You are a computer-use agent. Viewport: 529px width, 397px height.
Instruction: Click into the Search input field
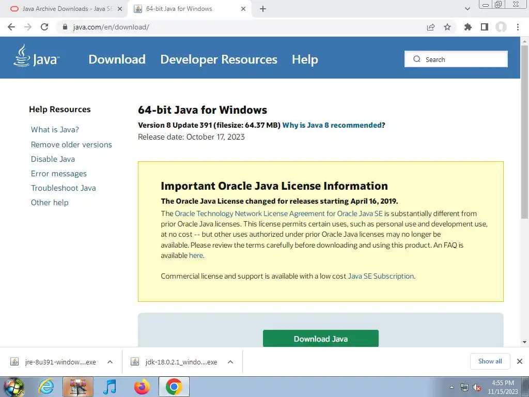click(456, 59)
